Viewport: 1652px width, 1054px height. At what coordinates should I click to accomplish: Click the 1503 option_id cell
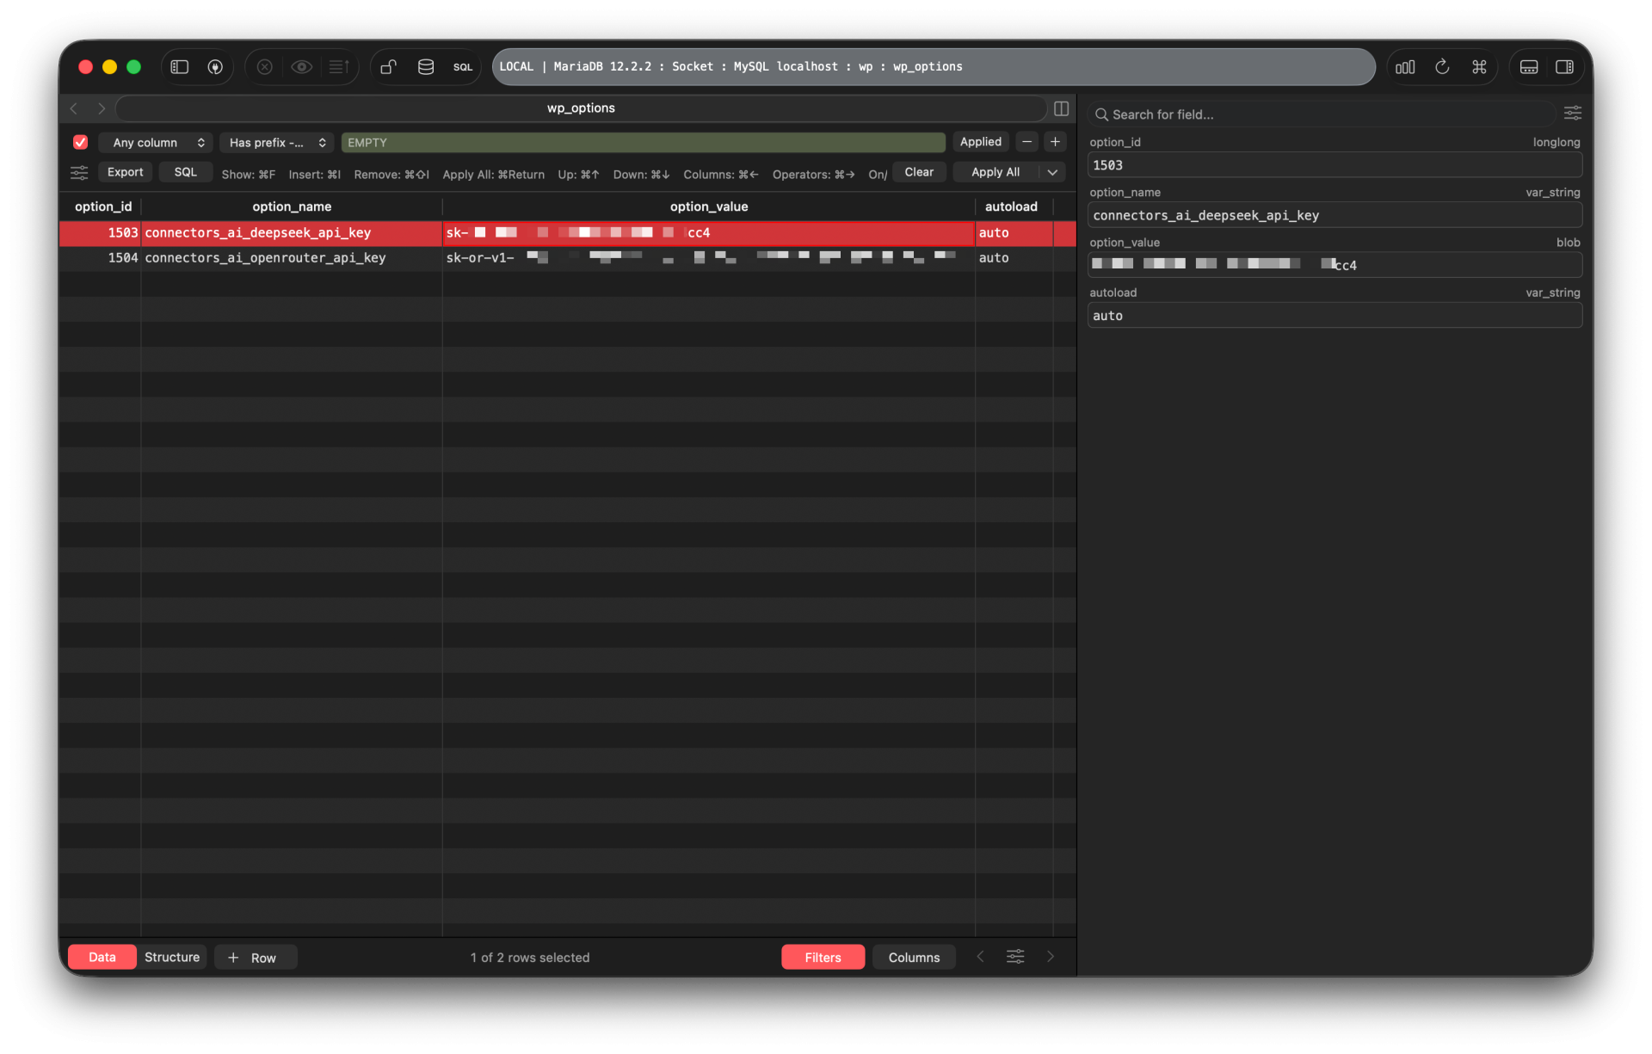tap(101, 233)
